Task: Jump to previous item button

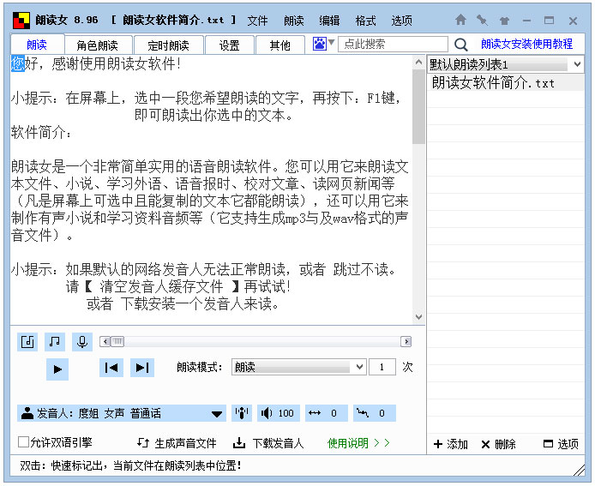Action: 111,368
